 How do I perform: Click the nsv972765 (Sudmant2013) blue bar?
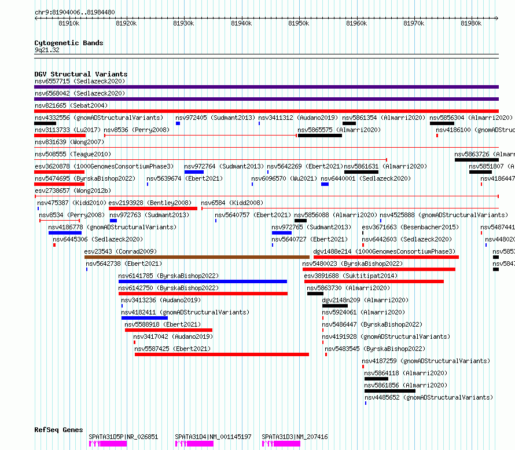tap(282, 233)
